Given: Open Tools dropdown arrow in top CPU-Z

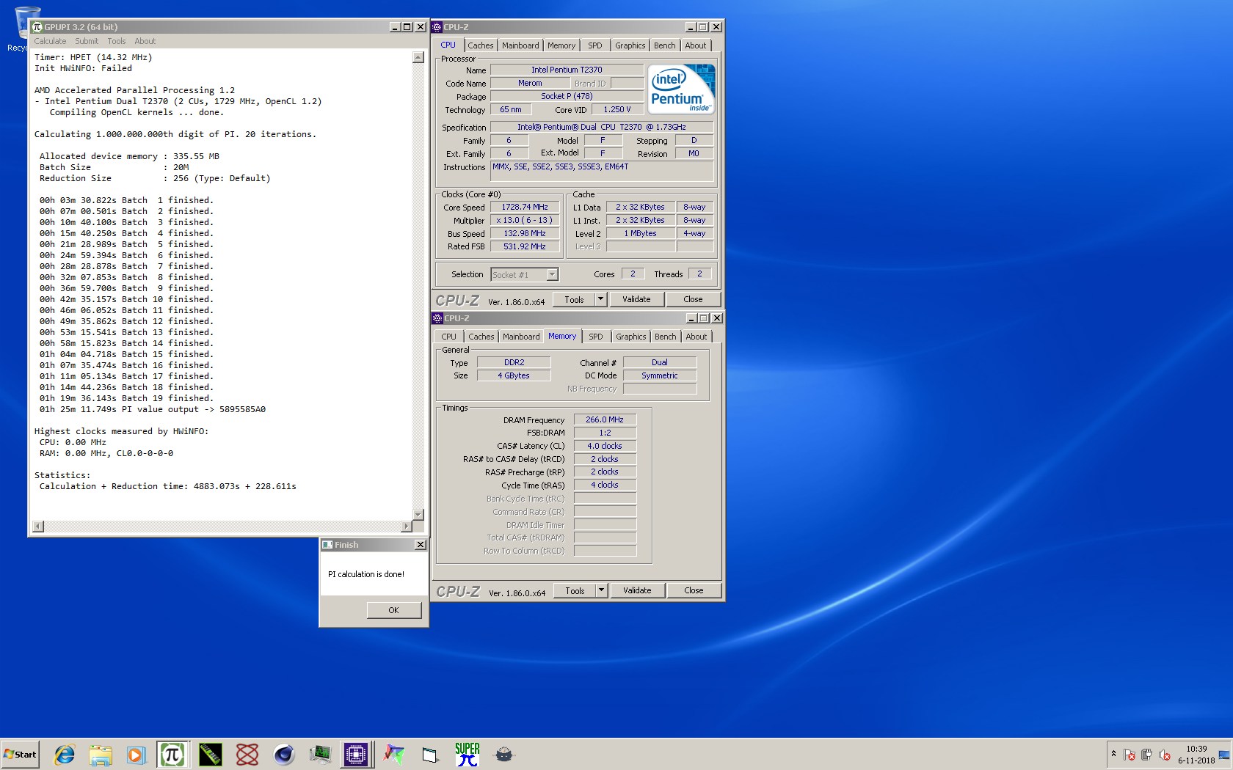Looking at the screenshot, I should point(600,299).
